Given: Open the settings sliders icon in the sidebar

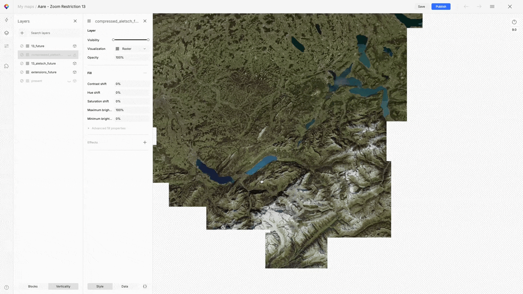Looking at the screenshot, I should click(x=7, y=46).
